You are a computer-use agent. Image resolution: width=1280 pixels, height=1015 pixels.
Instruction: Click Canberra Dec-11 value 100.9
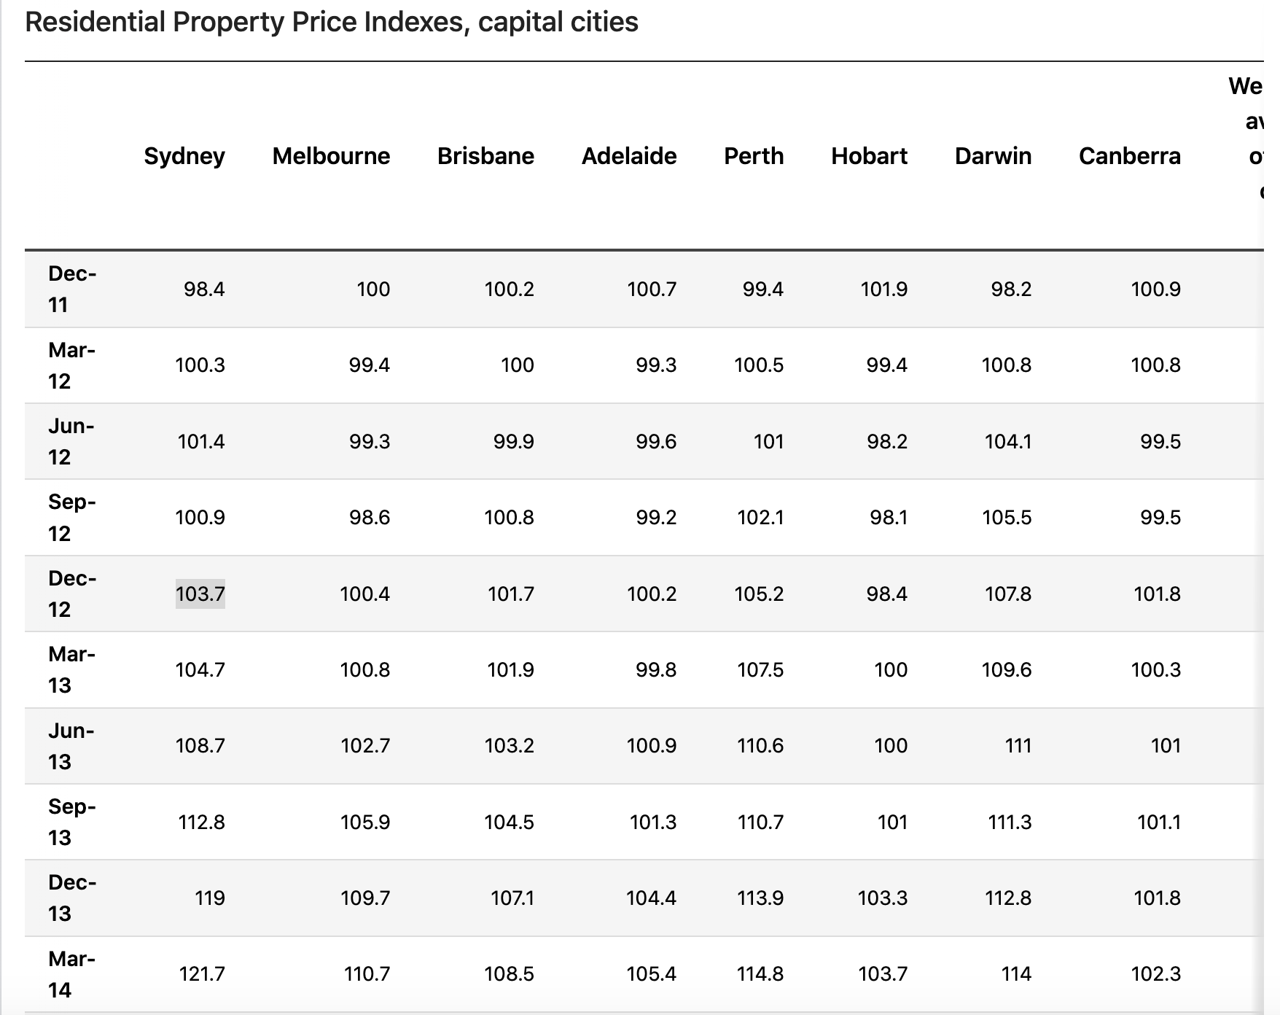point(1156,289)
